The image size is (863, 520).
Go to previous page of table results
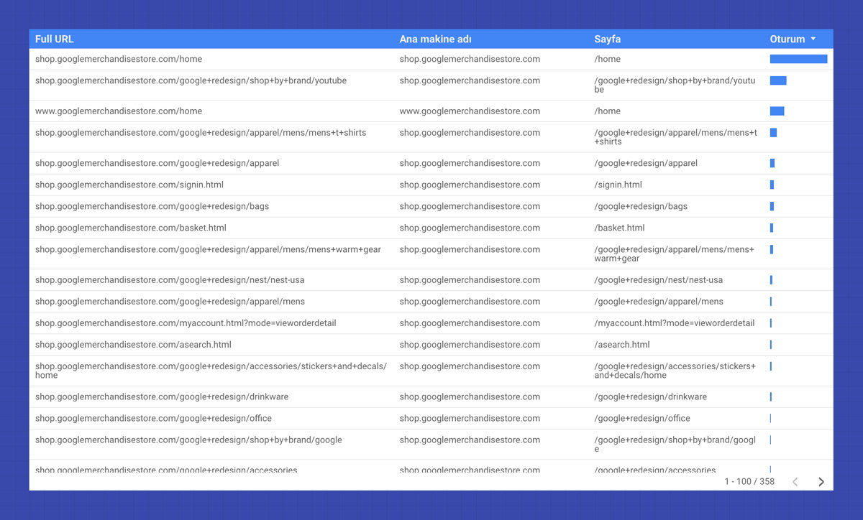795,482
